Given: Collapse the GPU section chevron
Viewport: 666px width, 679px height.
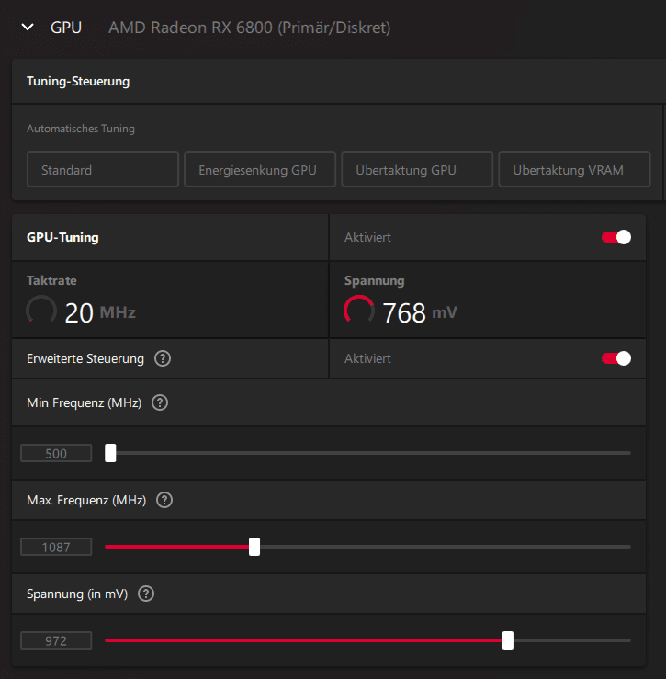Looking at the screenshot, I should (x=28, y=28).
